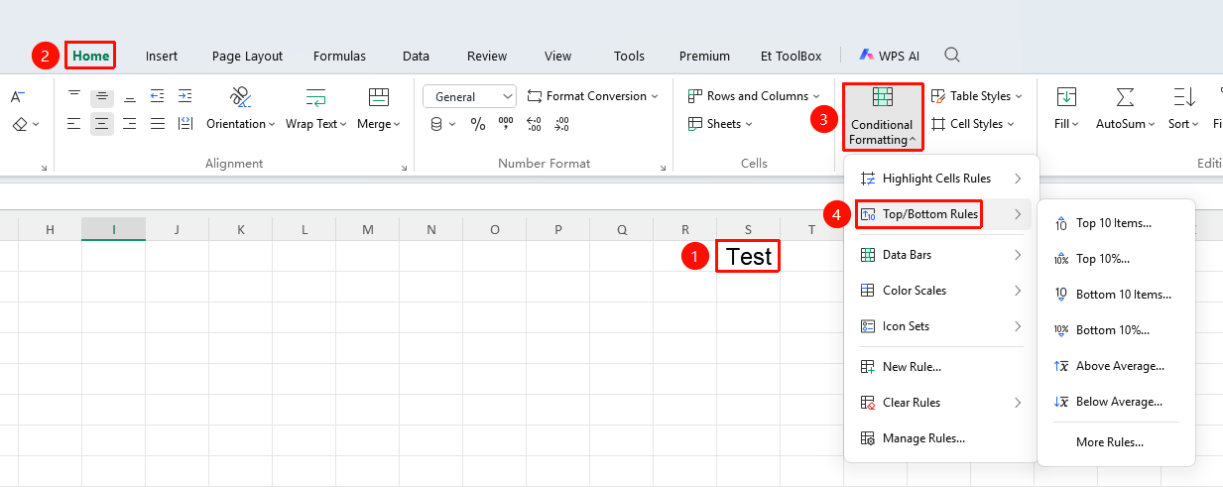The height and width of the screenshot is (487, 1223).
Task: Open the eraser clear dropdown arrow
Action: point(37,124)
